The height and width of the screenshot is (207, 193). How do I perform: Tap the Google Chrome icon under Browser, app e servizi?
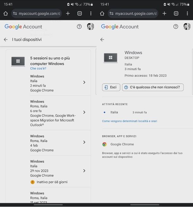104,144
